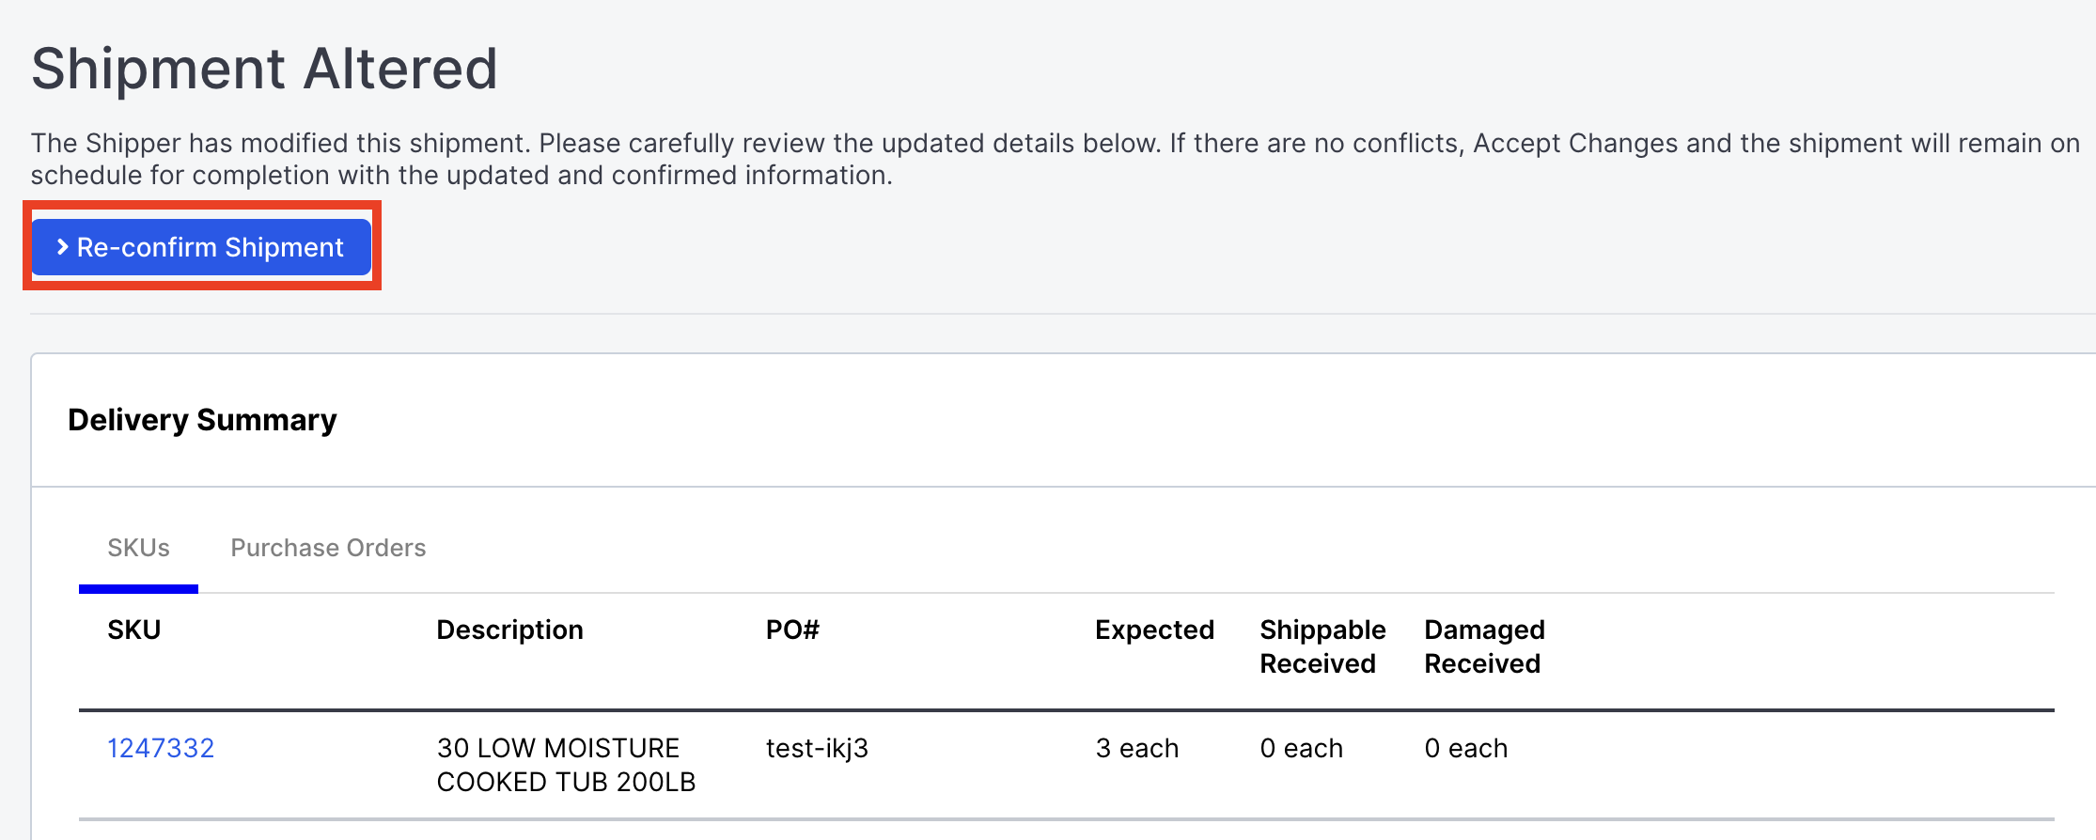The width and height of the screenshot is (2096, 840).
Task: Switch to the Purchase Orders tab
Action: point(327,547)
